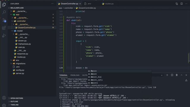Screen dimensions: 190x107
Task: Click the Open Changes icon in the editor toolbar
Action: [x=177, y=4]
